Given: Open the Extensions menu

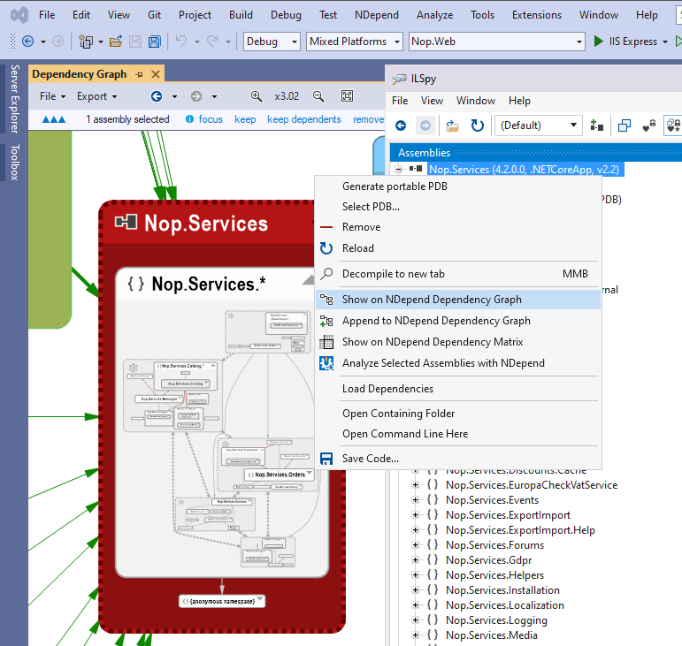Looking at the screenshot, I should (537, 15).
